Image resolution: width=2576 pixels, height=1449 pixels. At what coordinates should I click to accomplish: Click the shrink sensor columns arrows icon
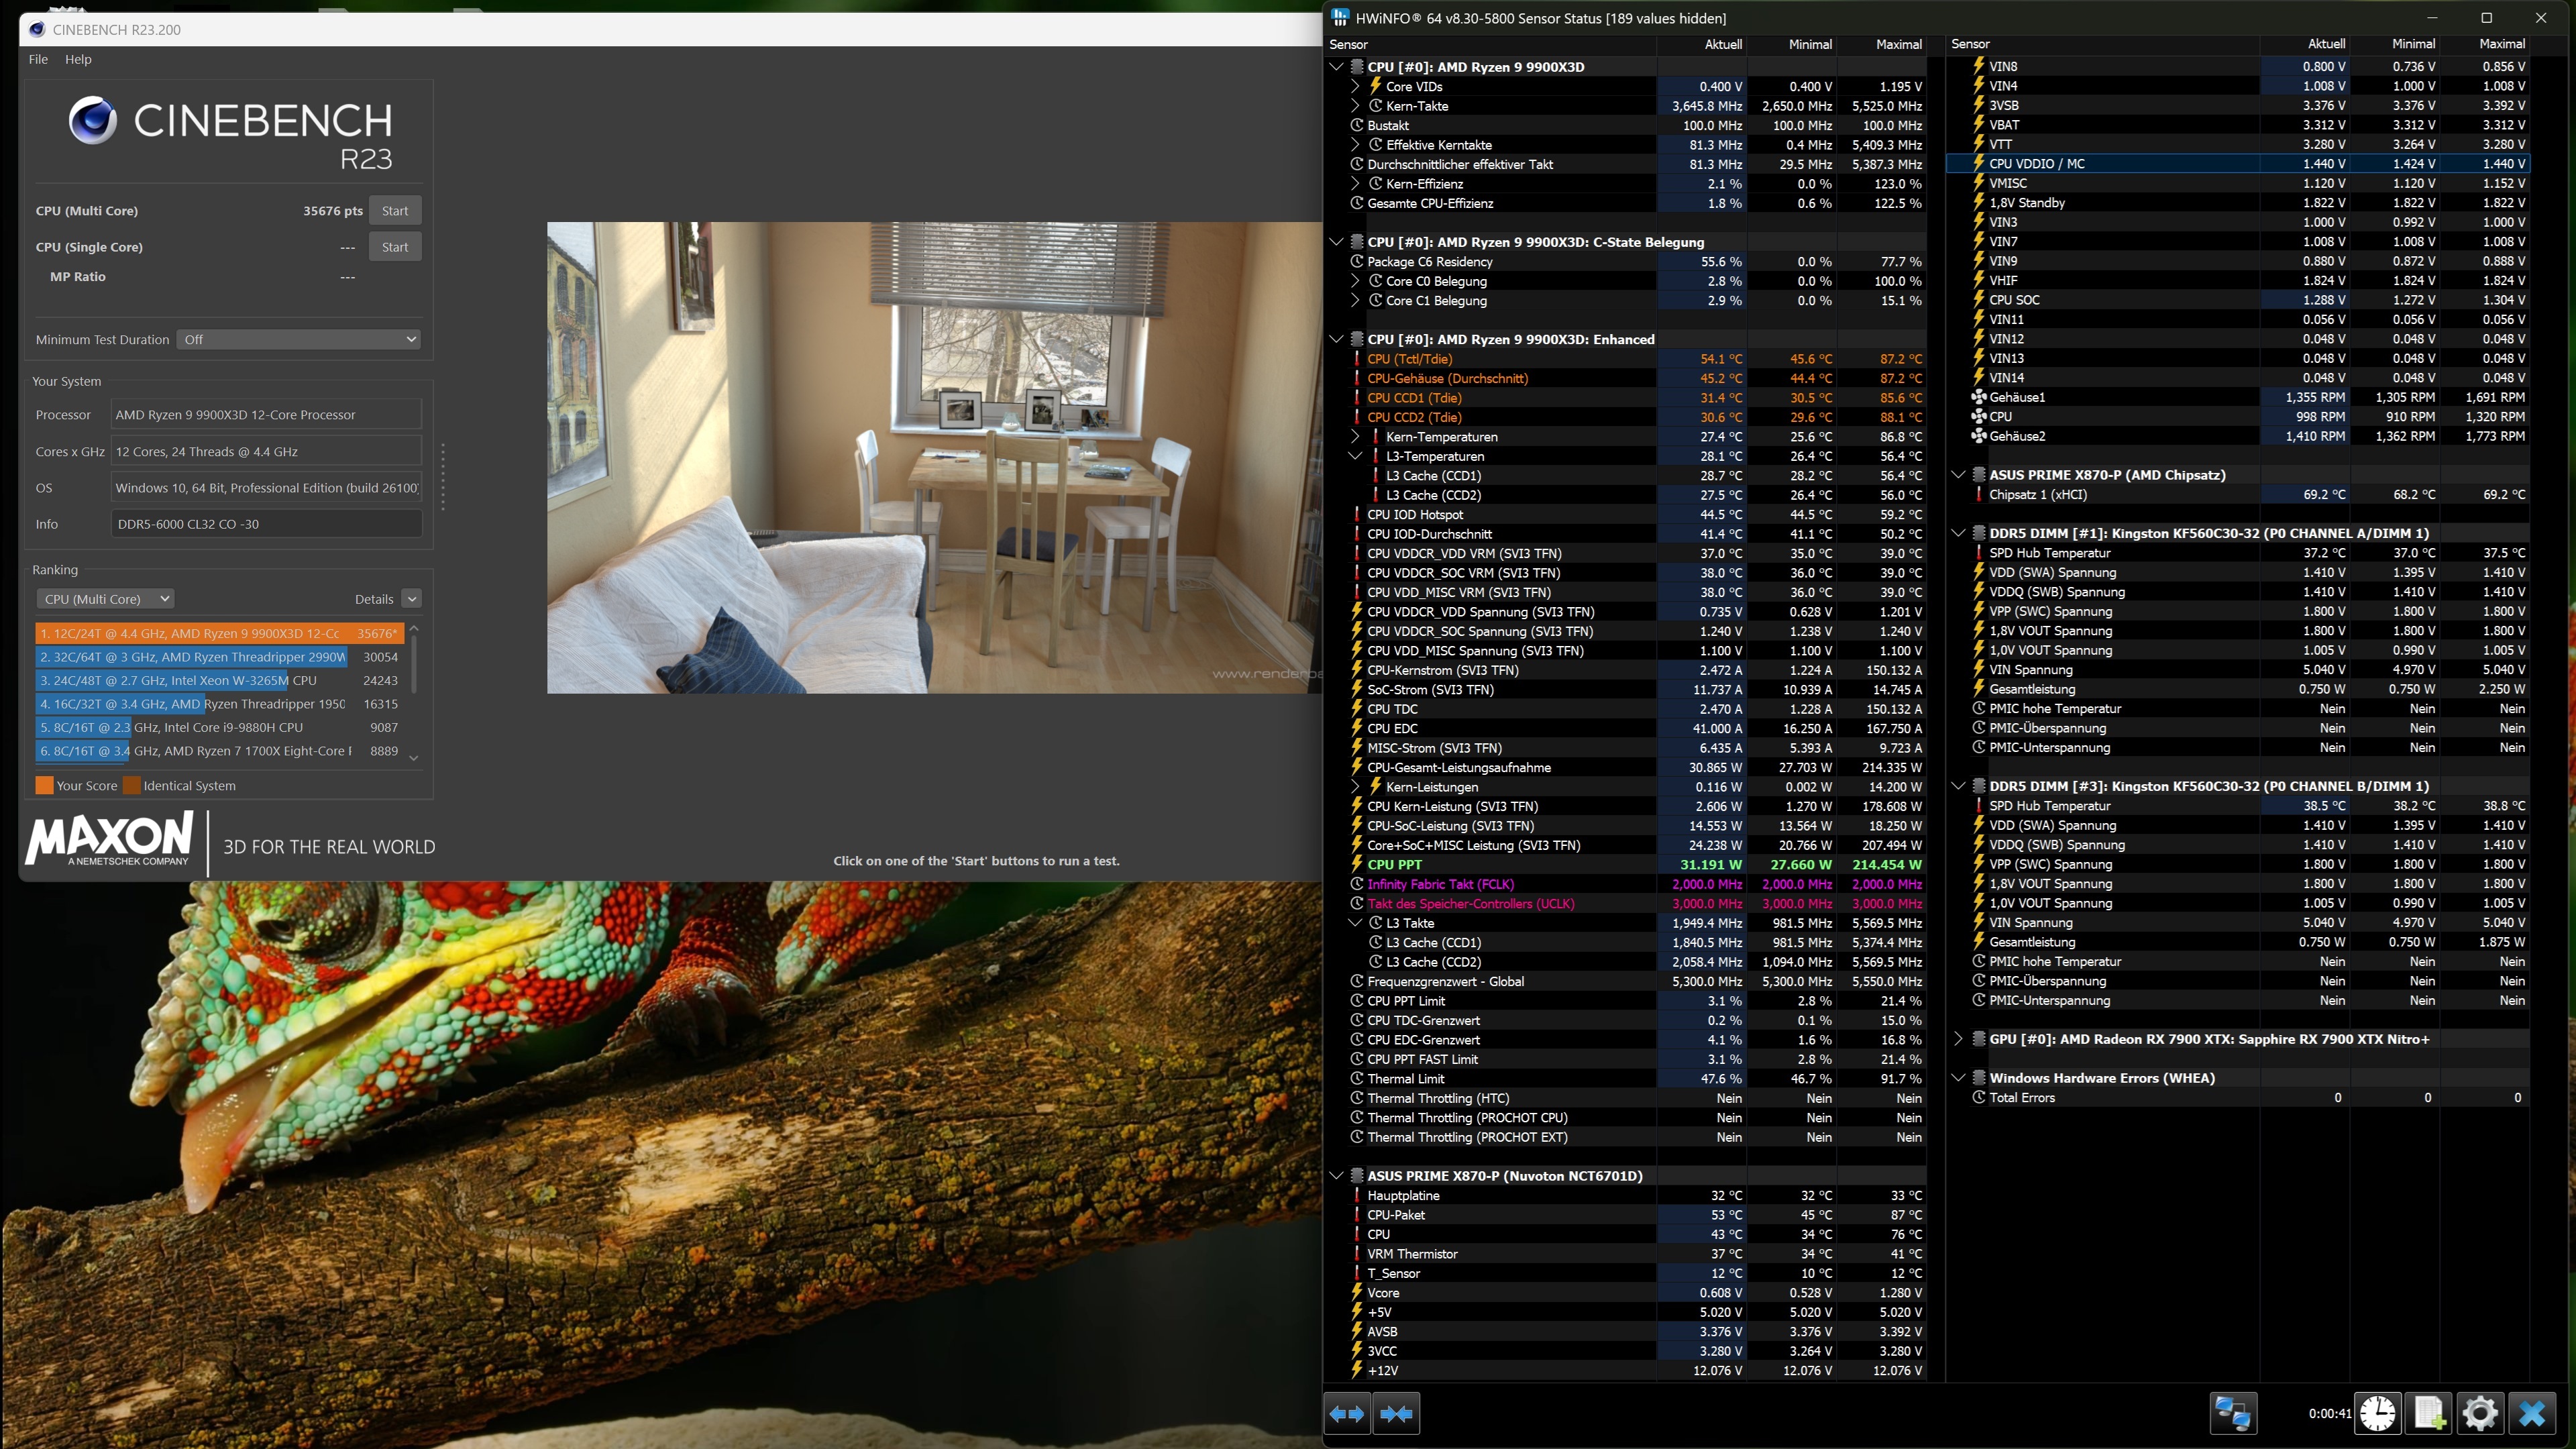(1396, 1413)
